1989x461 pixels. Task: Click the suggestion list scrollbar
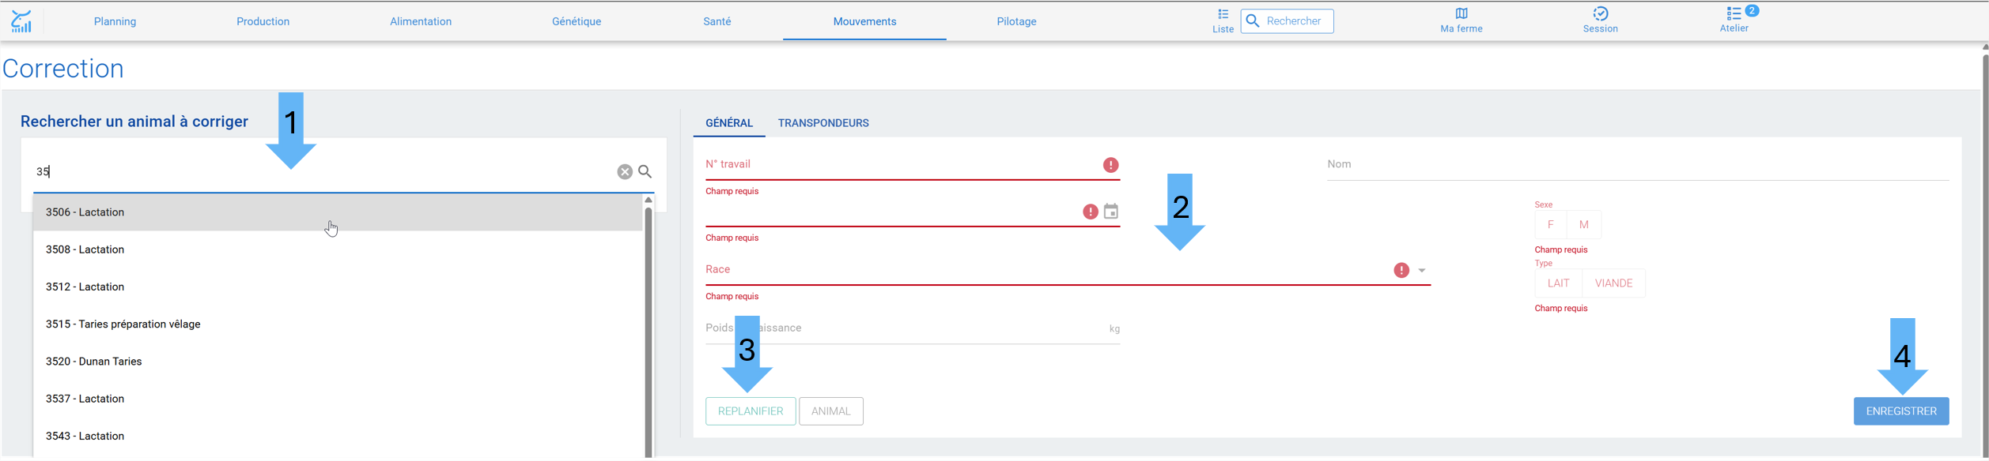tap(649, 332)
